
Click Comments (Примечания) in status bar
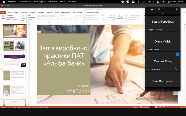coord(144,107)
